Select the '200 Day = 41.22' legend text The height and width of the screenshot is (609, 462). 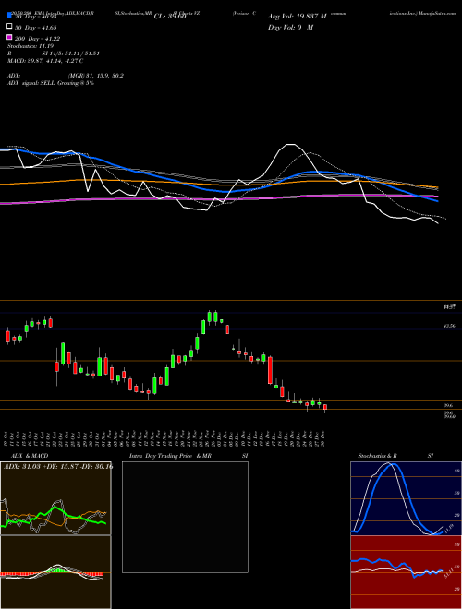(x=37, y=39)
